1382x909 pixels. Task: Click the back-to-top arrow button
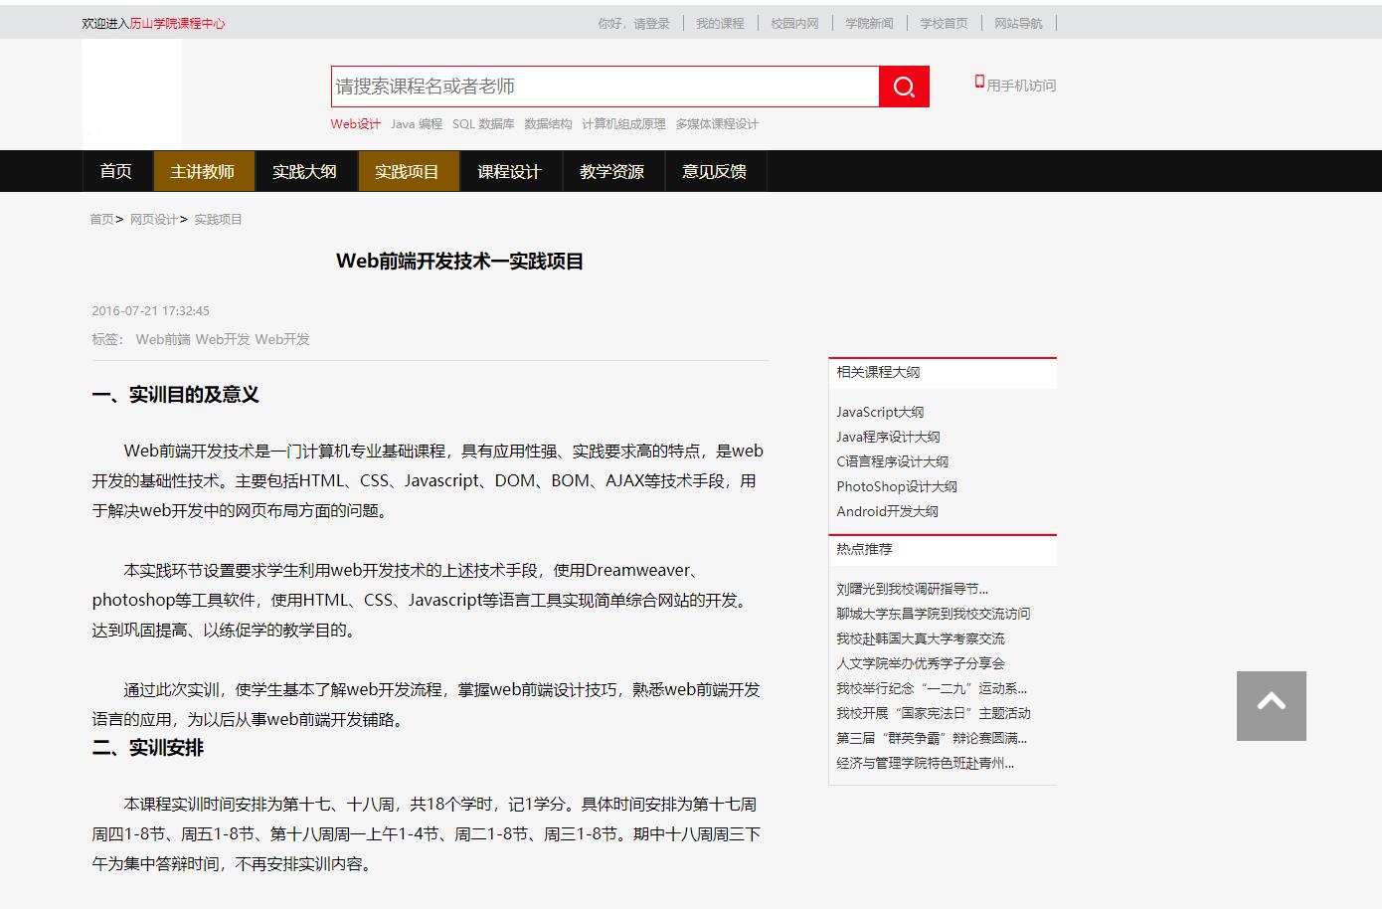(1271, 706)
